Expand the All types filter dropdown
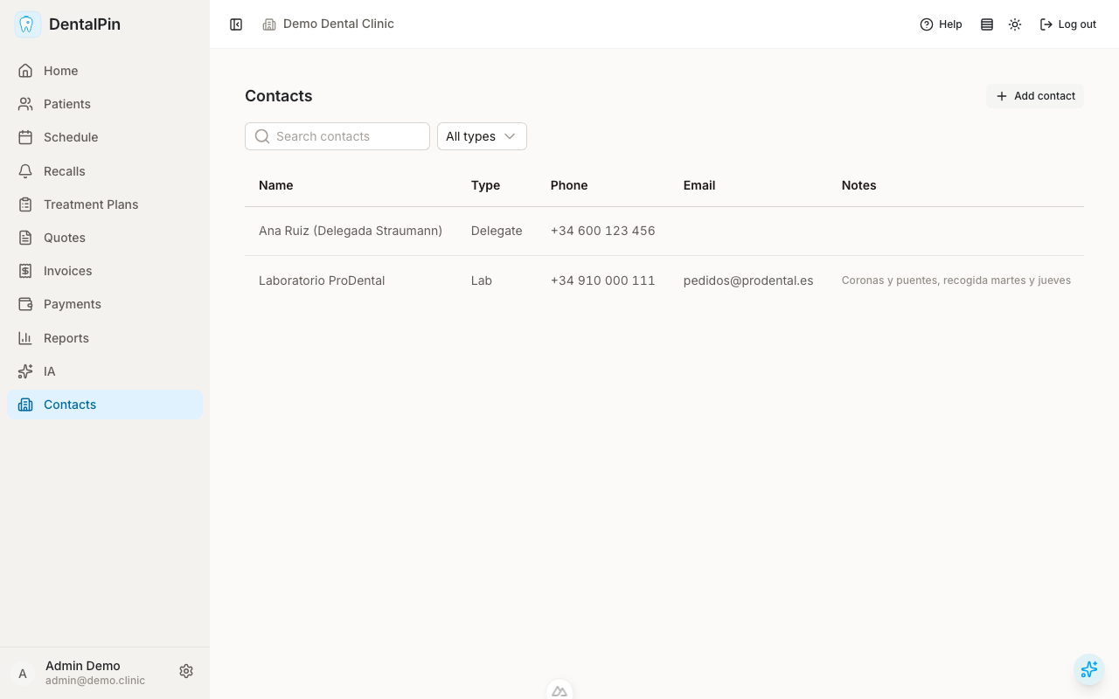Viewport: 1119px width, 699px height. tap(482, 136)
